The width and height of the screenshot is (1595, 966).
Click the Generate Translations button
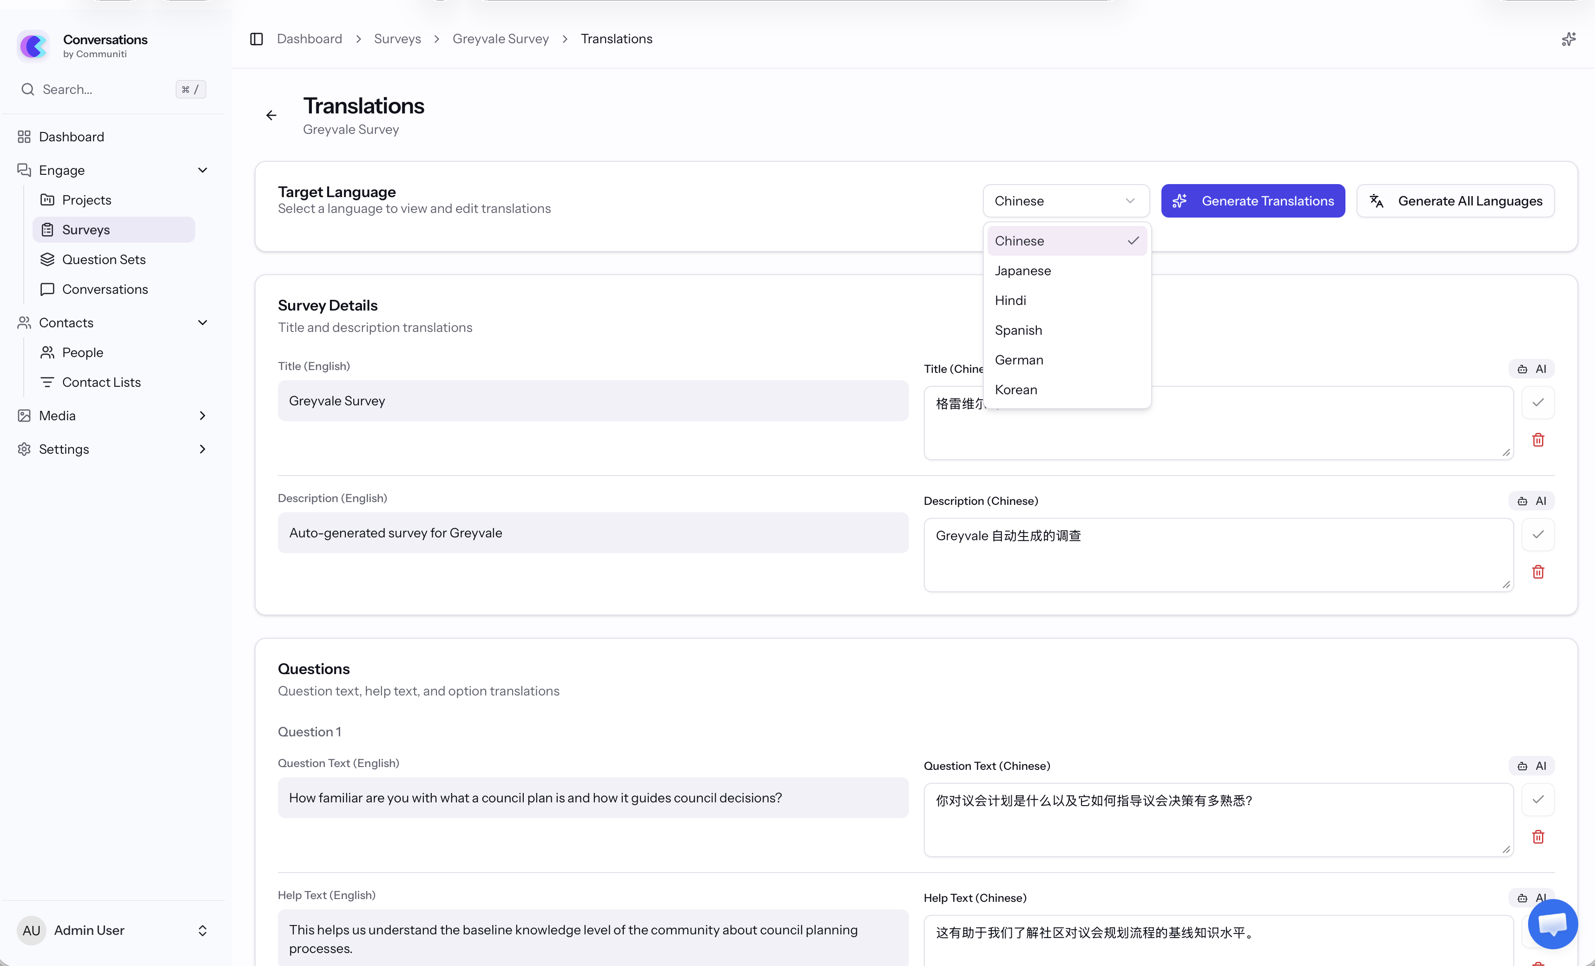[x=1252, y=201]
